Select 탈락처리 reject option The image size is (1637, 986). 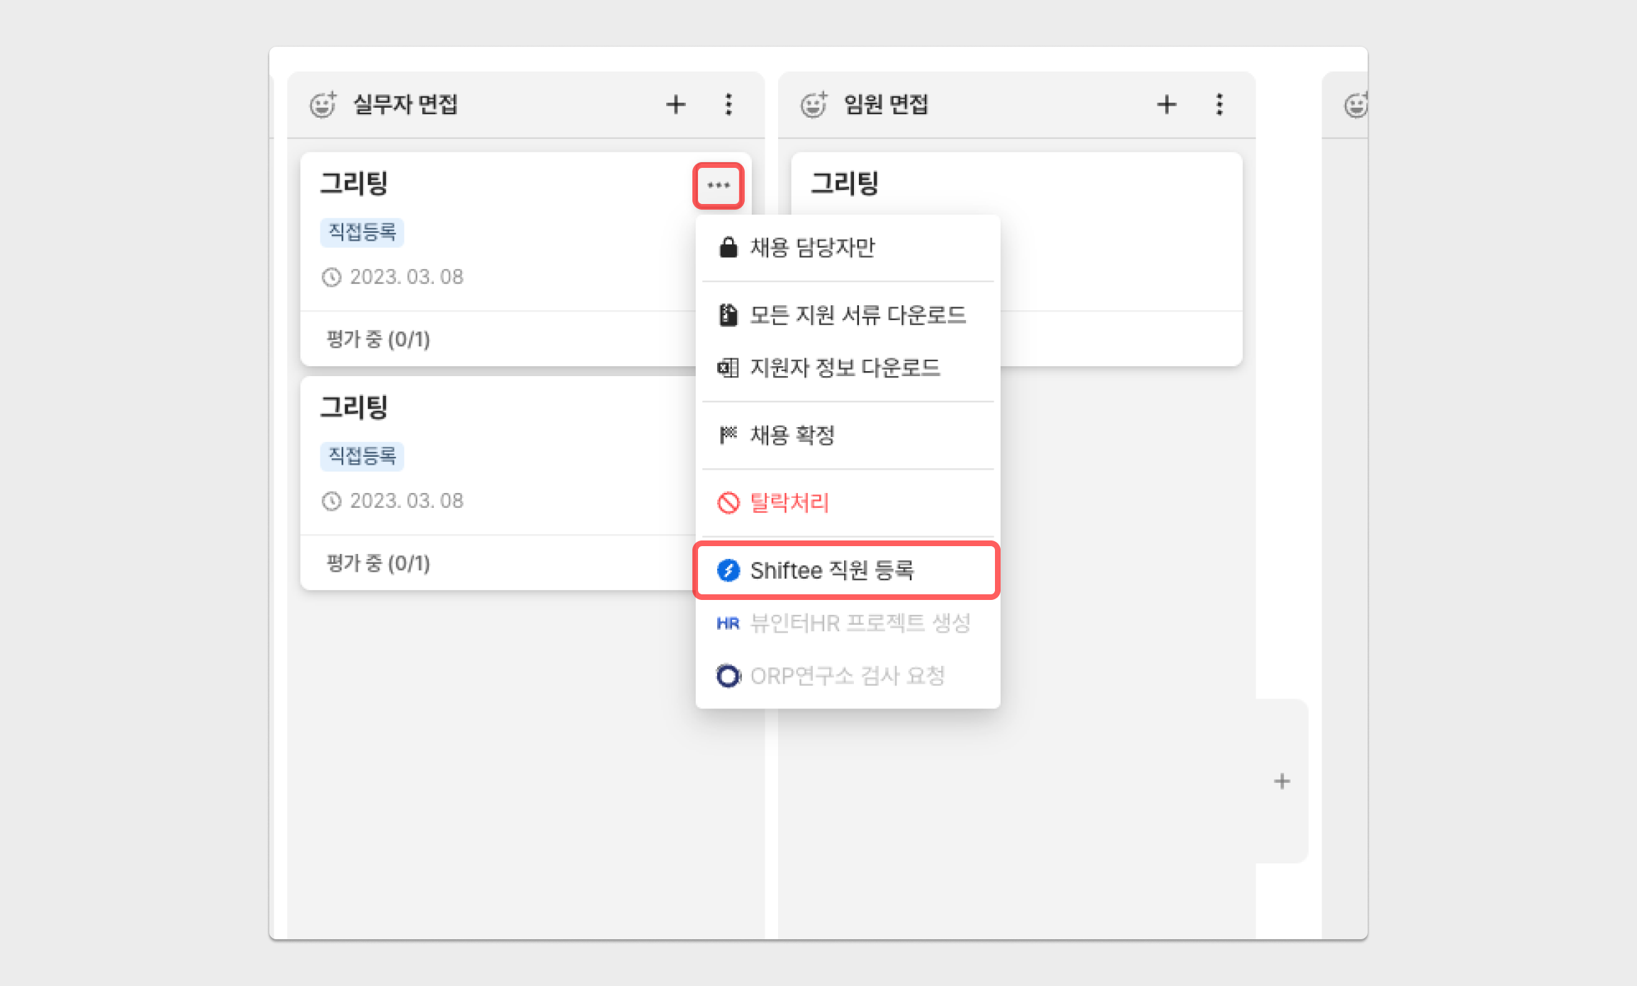[x=789, y=503]
